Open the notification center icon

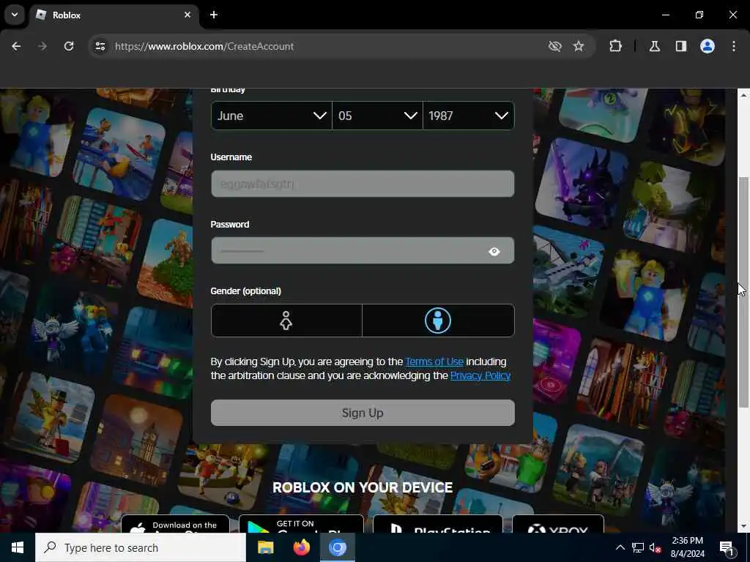click(727, 547)
